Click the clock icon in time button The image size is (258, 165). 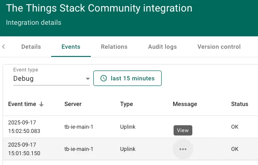[104, 78]
